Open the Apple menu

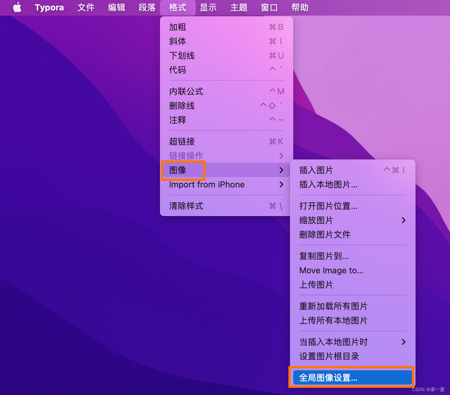pyautogui.click(x=17, y=7)
